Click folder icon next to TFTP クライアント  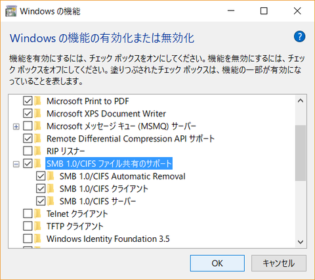coord(37,226)
